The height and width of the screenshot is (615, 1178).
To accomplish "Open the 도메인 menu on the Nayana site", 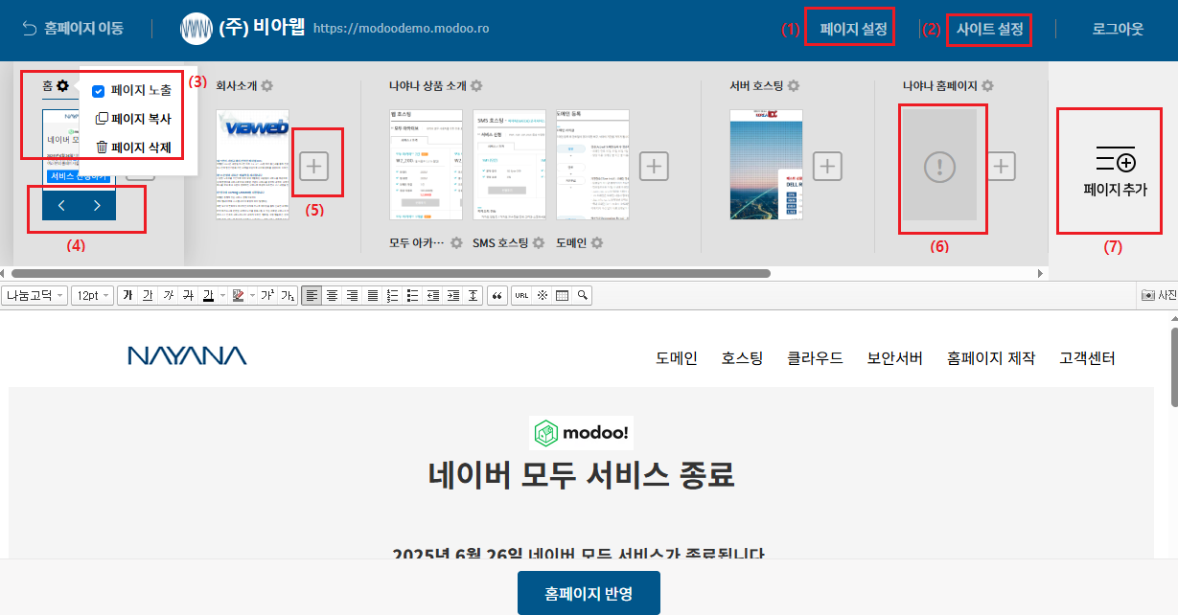I will point(677,358).
